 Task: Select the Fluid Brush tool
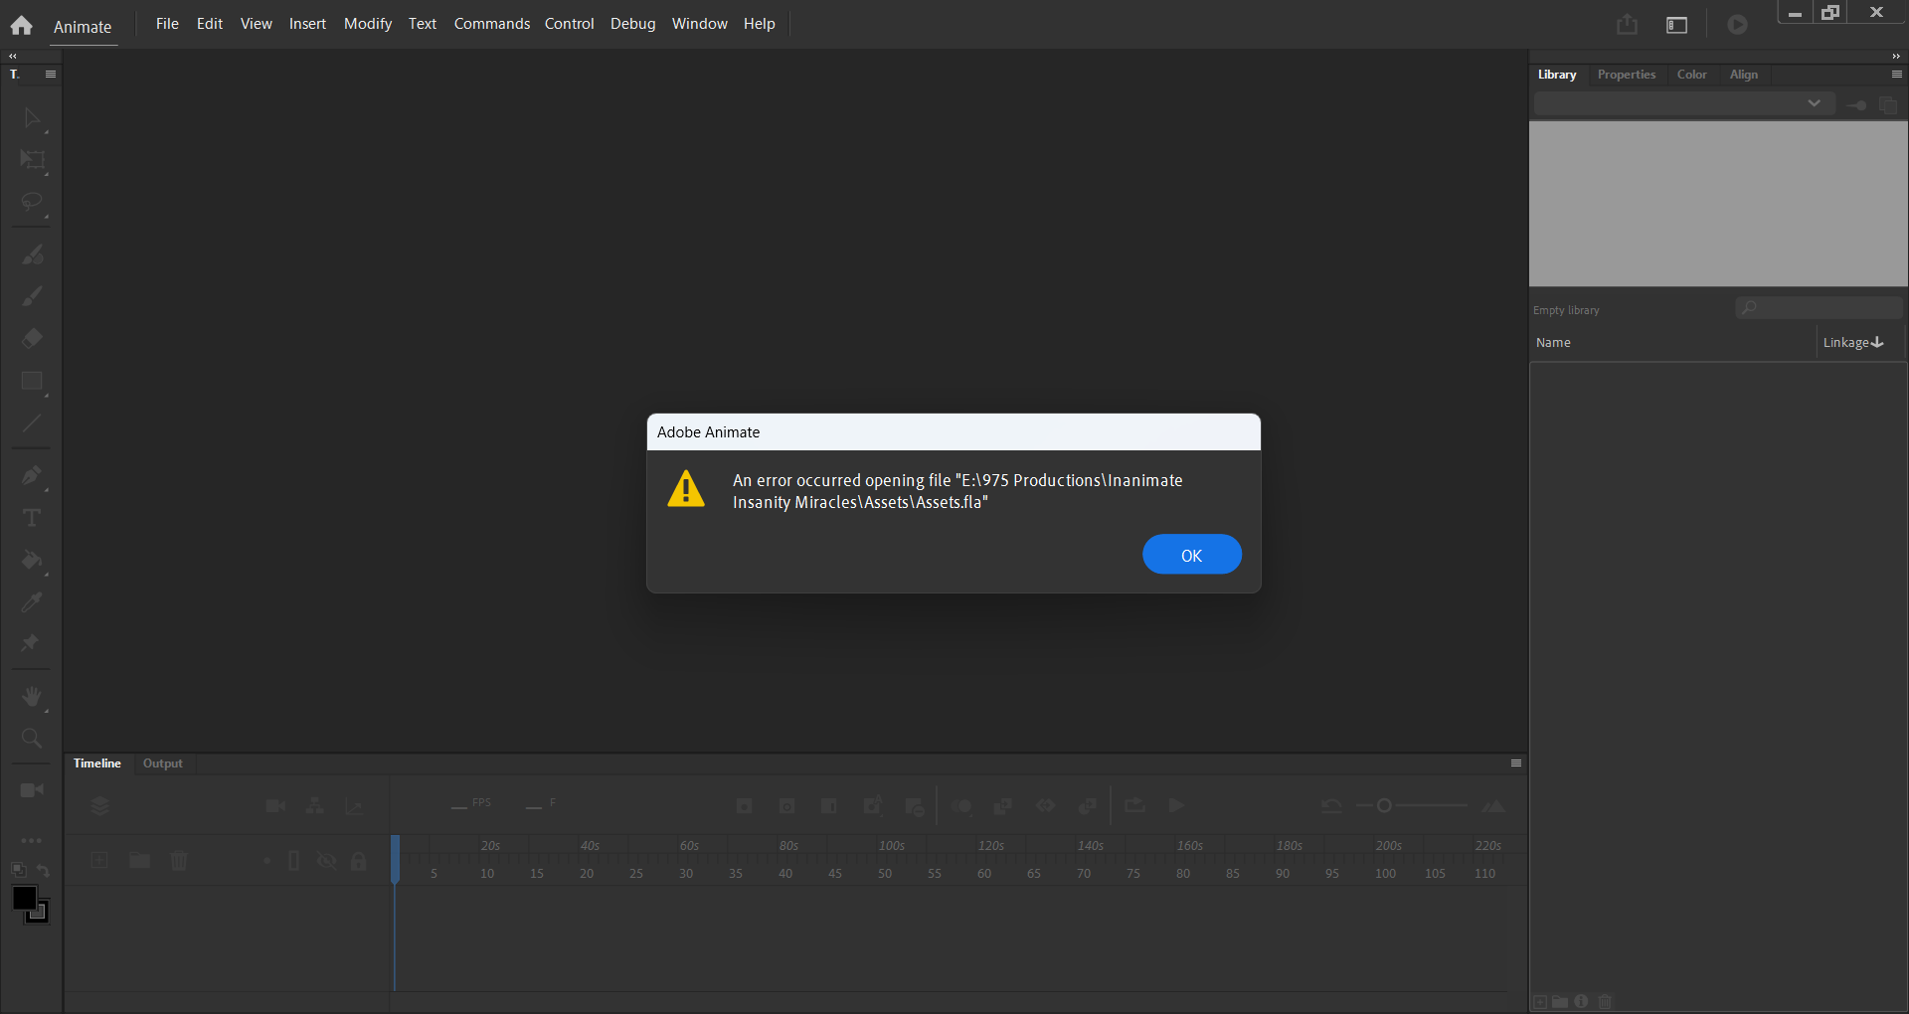click(x=32, y=254)
